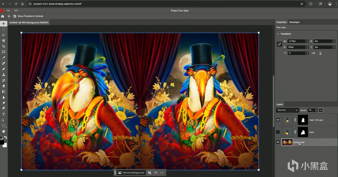The width and height of the screenshot is (338, 177).
Task: Click the W width stepper arrows
Action: point(307,41)
